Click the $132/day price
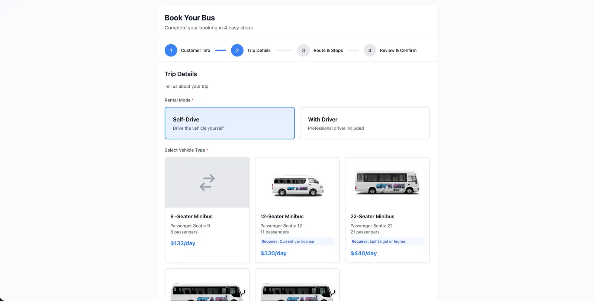Screen dimensions: 595x301 [183, 243]
